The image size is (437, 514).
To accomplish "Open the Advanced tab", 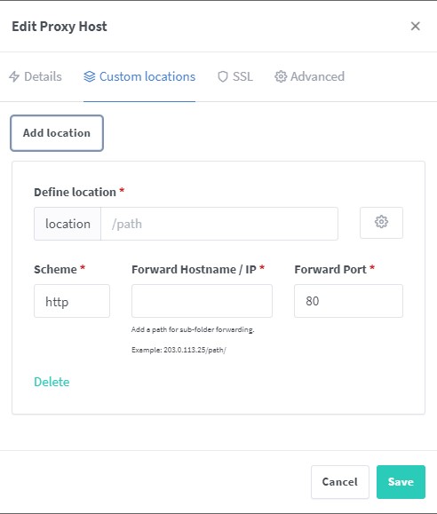I will [x=309, y=76].
